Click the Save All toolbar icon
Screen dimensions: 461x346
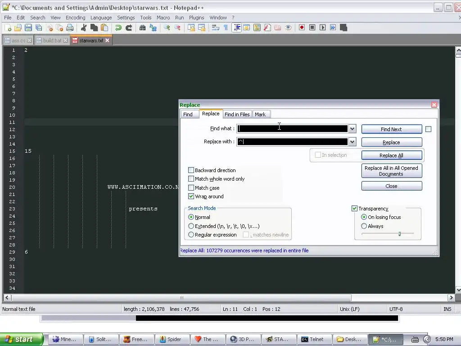39,27
